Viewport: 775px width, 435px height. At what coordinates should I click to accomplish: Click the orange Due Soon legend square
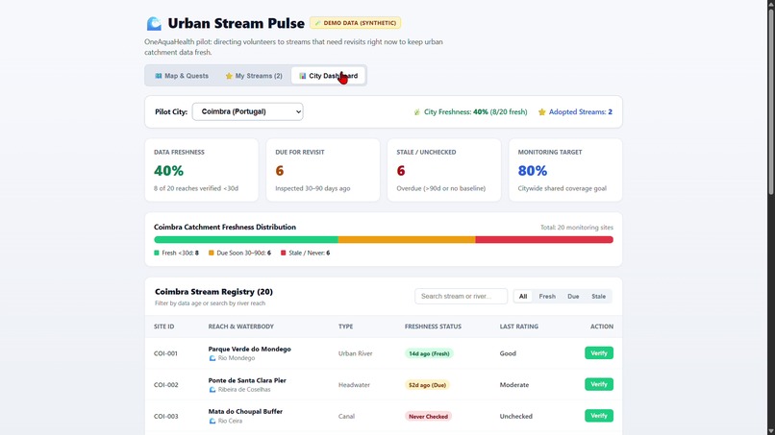click(x=211, y=253)
